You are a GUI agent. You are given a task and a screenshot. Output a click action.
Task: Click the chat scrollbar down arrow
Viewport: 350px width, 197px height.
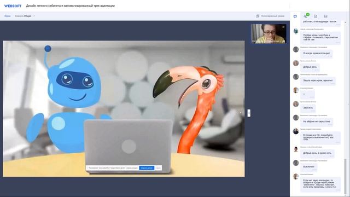[346, 195]
